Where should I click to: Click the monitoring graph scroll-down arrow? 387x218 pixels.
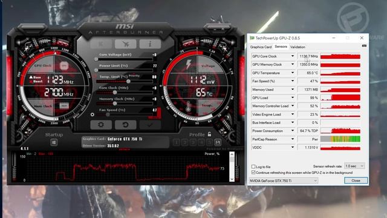tap(232, 179)
